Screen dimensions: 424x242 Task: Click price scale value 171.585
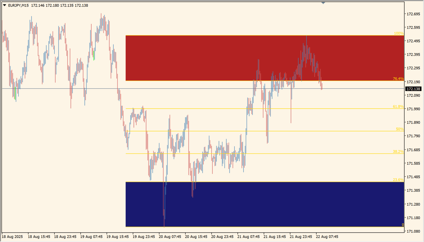point(413,163)
